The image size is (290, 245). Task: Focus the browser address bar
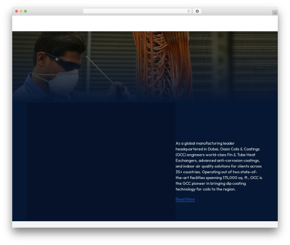coord(137,12)
